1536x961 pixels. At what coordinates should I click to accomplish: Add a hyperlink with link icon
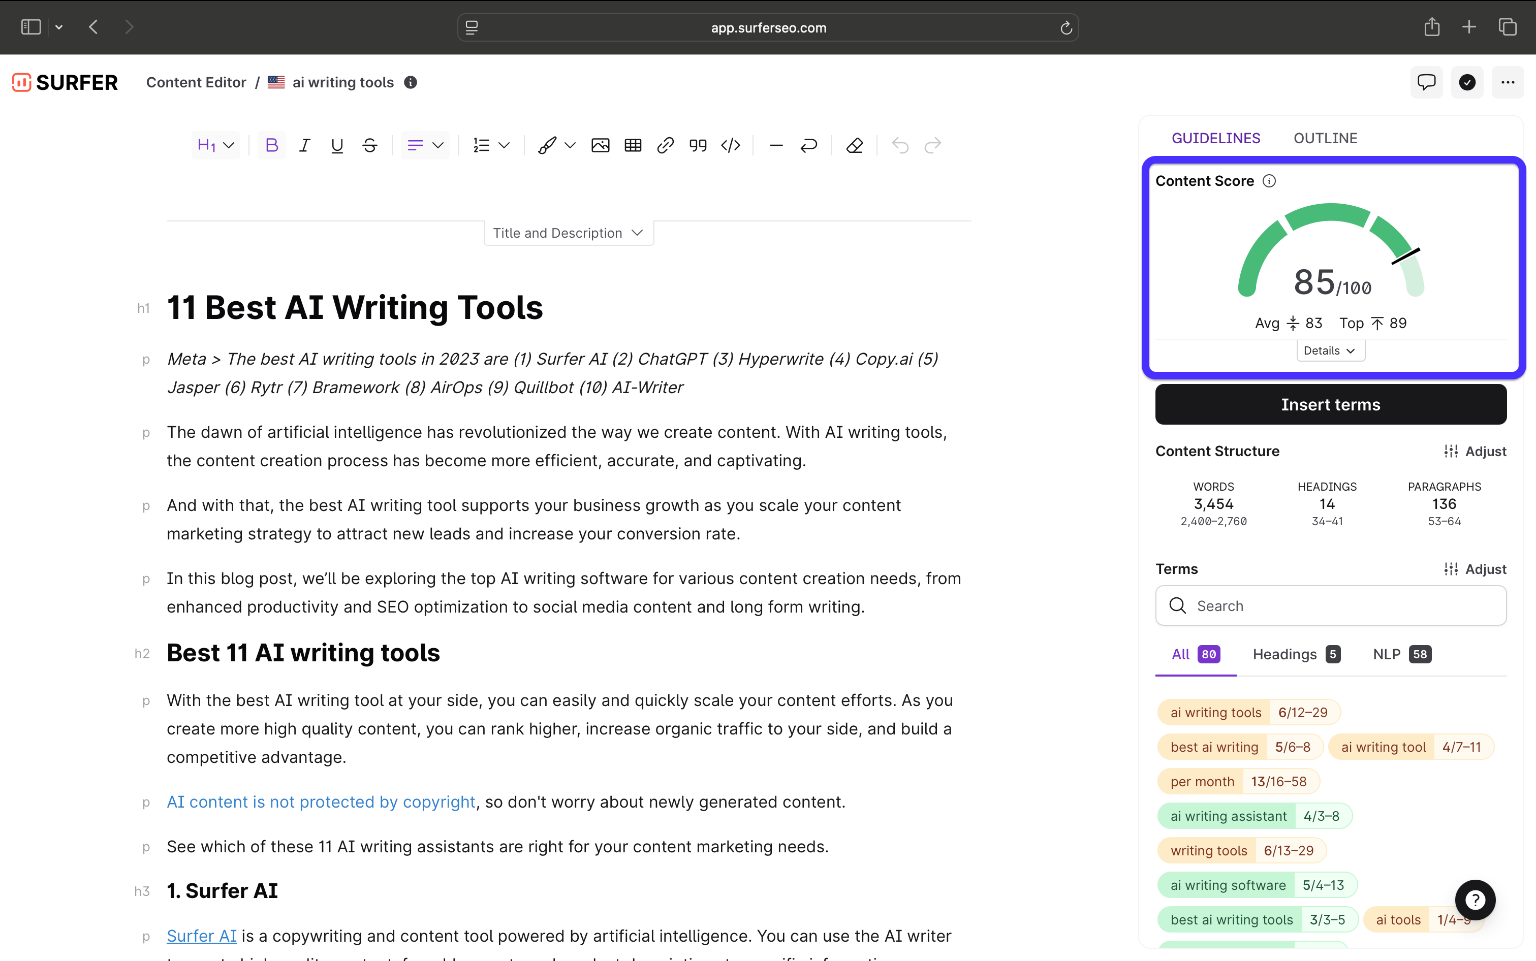(x=665, y=146)
